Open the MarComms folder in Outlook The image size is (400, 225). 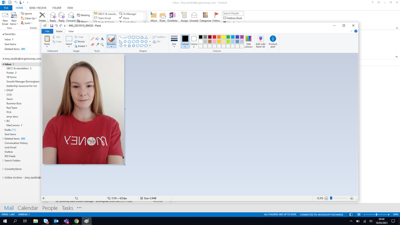(14, 125)
